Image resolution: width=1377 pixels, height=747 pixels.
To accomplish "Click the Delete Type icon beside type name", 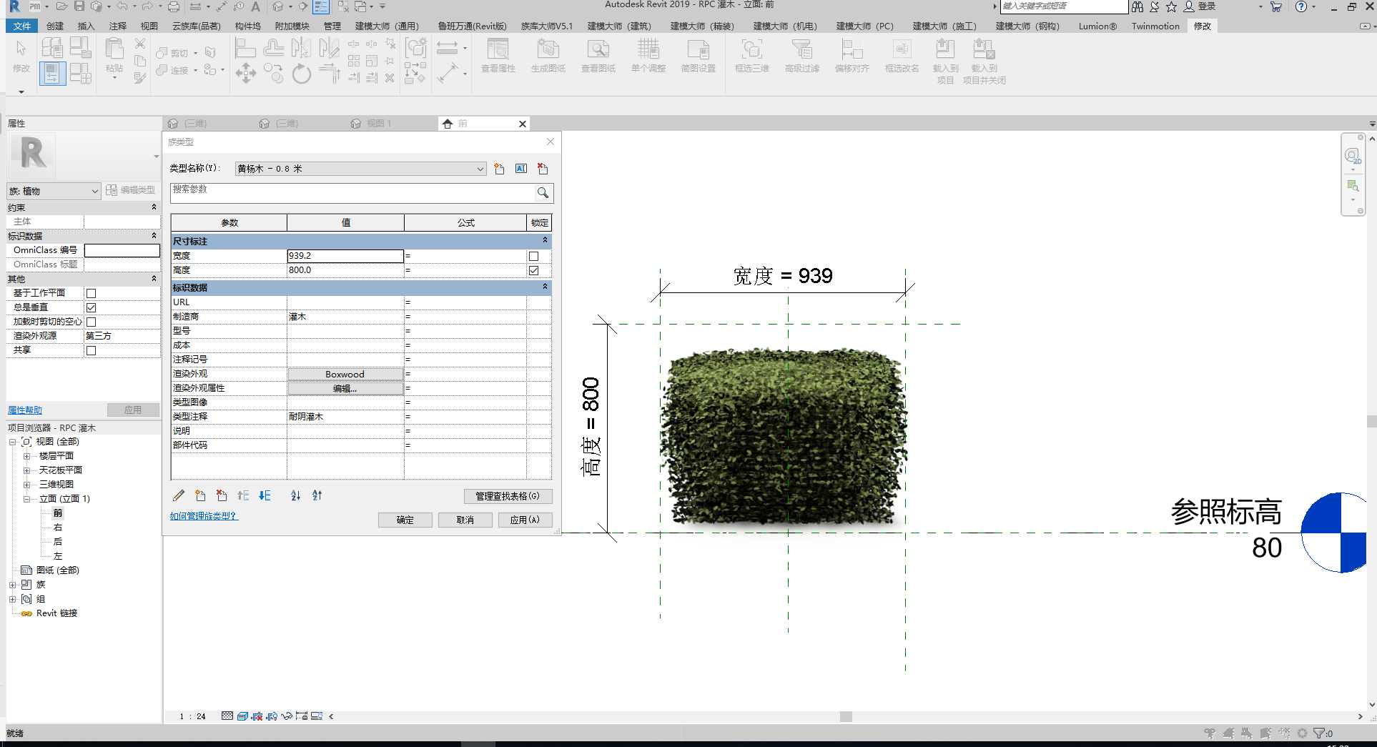I will tap(543, 169).
